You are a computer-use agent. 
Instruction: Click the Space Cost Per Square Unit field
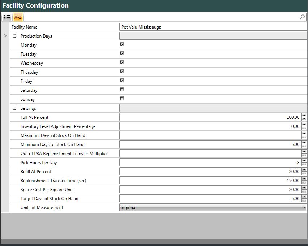[x=210, y=189]
